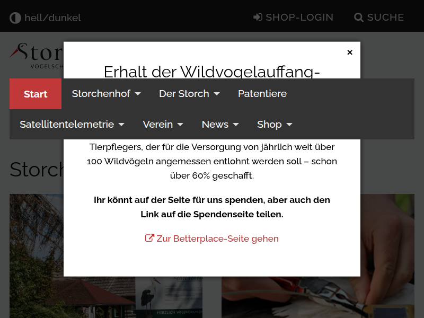The height and width of the screenshot is (318, 424).
Task: Click the SHOP-LOGIN text link
Action: (299, 17)
